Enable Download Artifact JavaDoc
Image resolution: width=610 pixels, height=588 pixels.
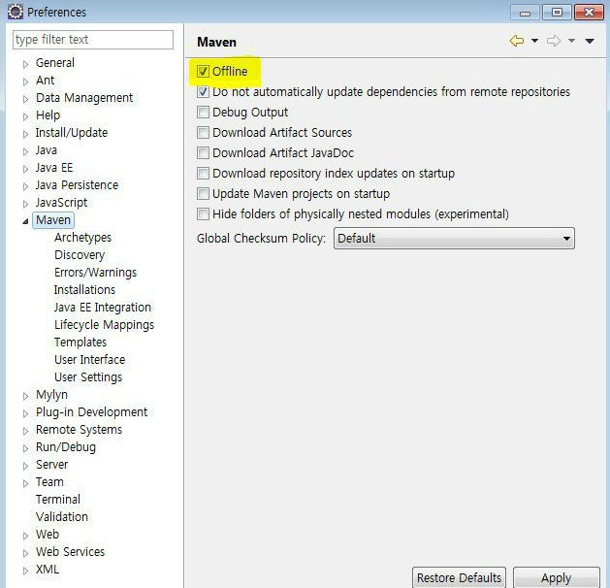(203, 153)
